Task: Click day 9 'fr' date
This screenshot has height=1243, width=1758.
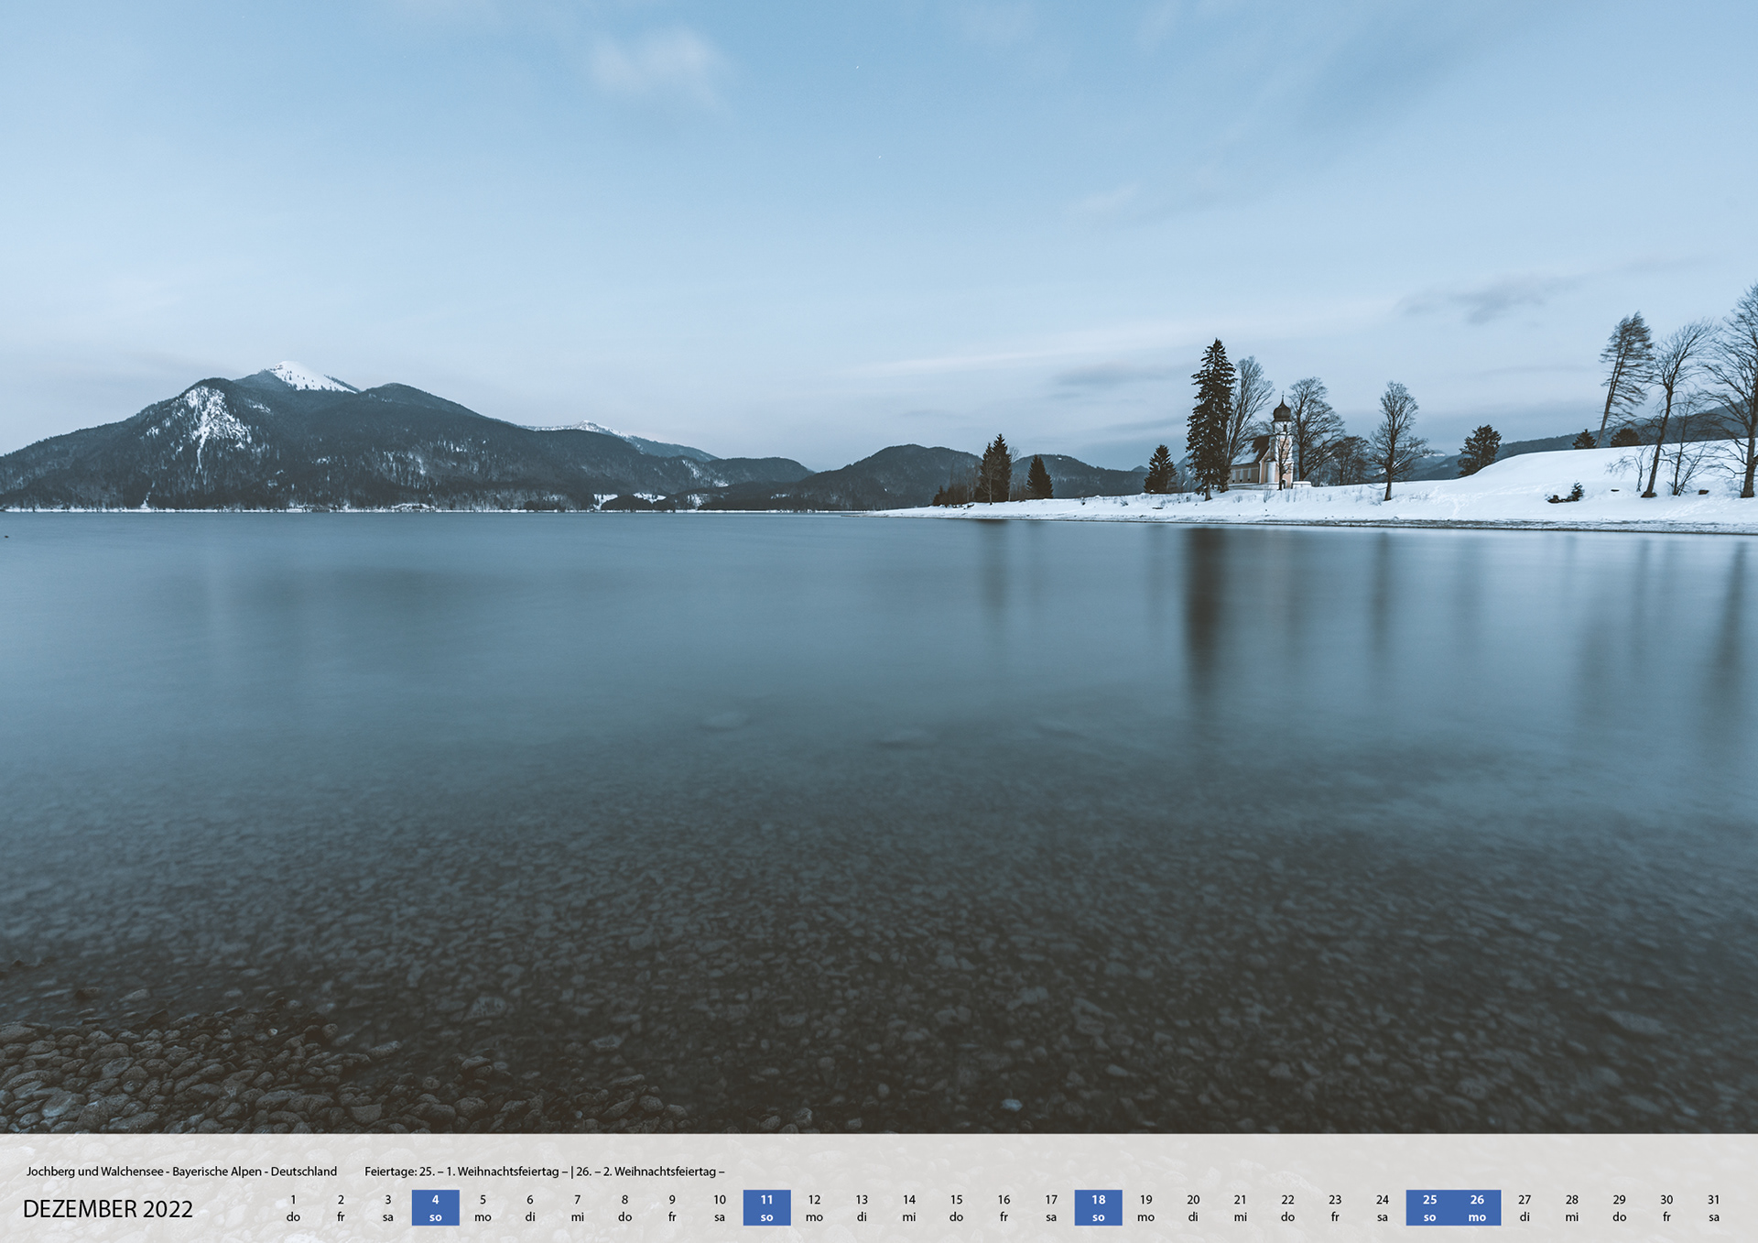Action: click(x=672, y=1207)
